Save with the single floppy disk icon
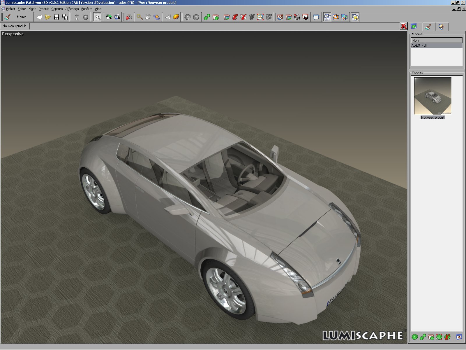The height and width of the screenshot is (350, 466). coord(57,17)
